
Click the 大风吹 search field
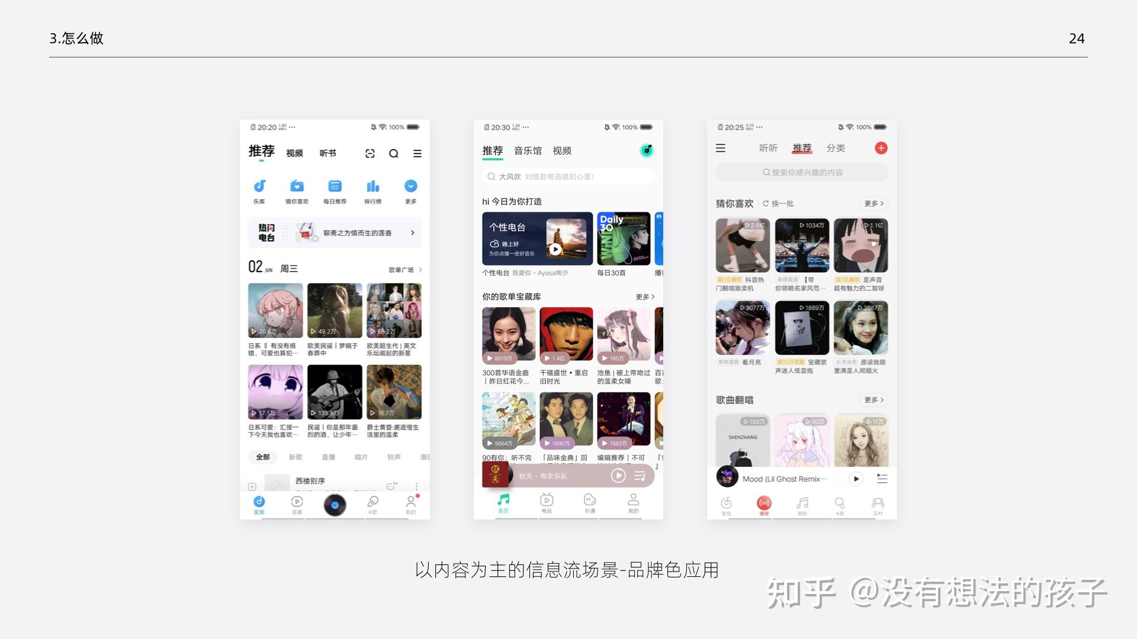click(x=568, y=177)
